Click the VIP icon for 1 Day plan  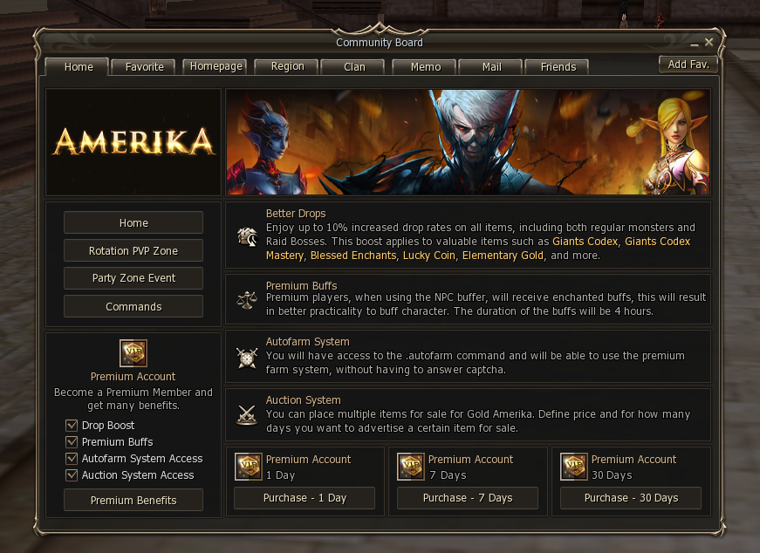(x=249, y=467)
